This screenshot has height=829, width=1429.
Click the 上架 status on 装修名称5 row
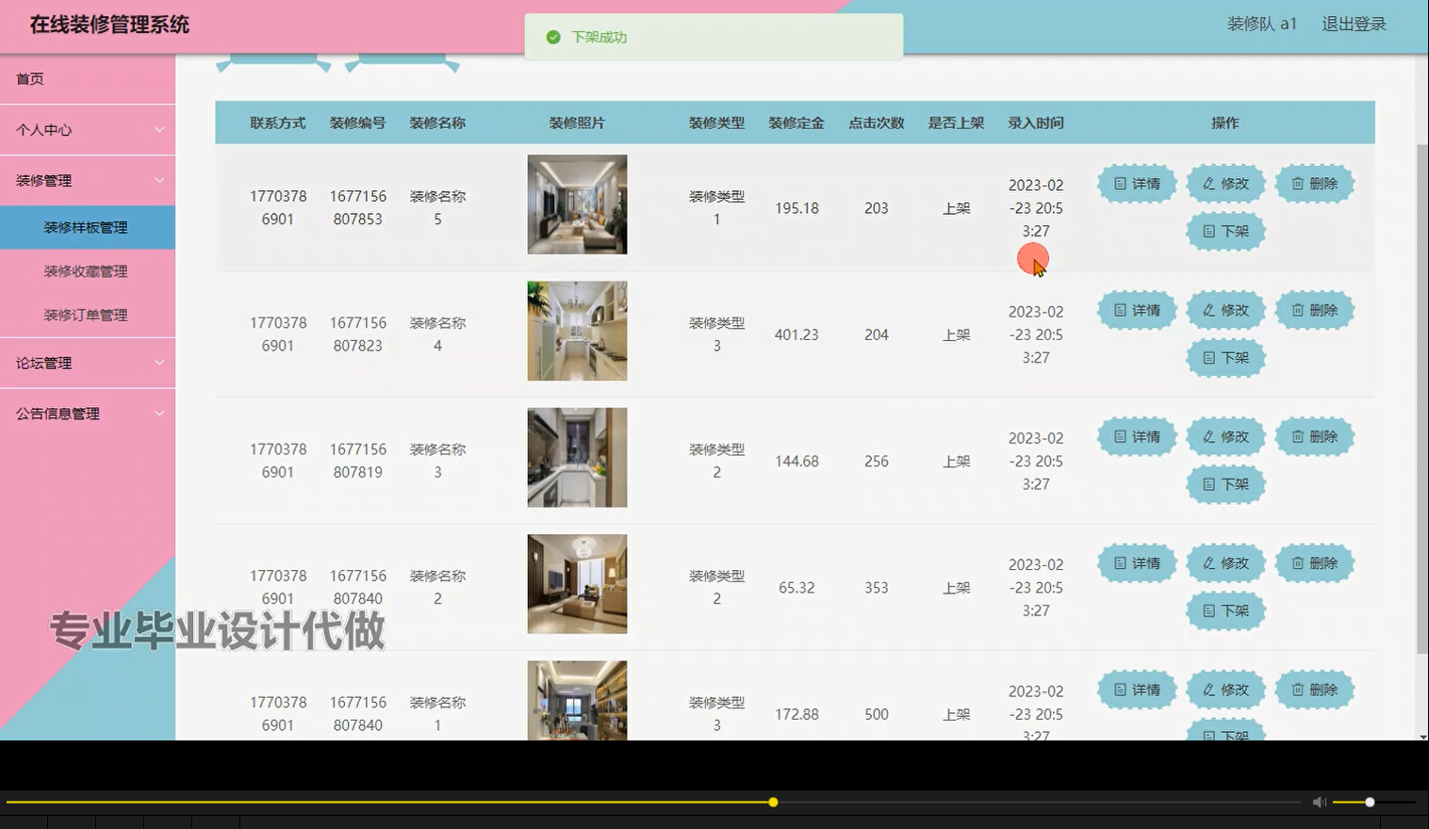956,208
